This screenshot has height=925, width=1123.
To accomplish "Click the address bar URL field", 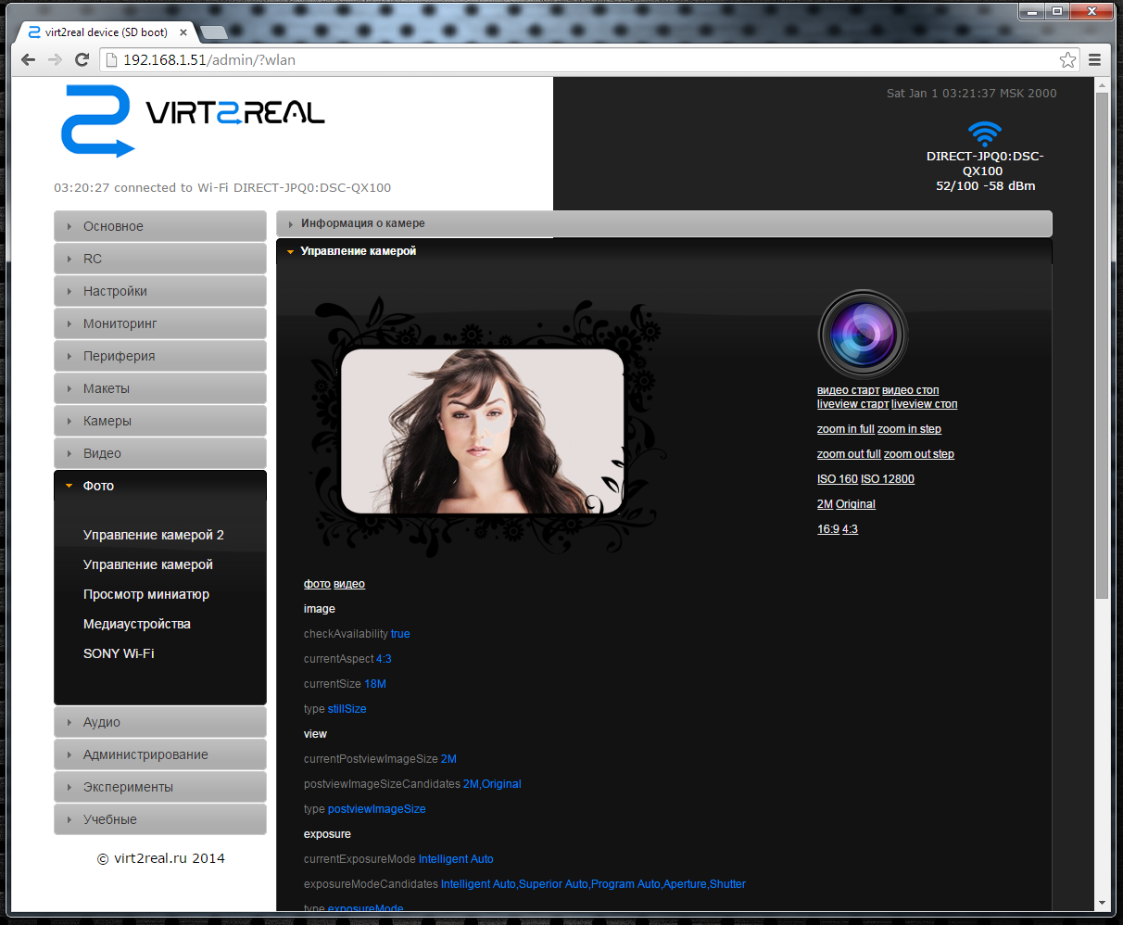I will 589,59.
